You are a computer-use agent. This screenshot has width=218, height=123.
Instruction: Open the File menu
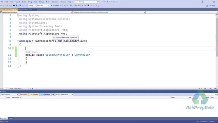tap(2, 2)
